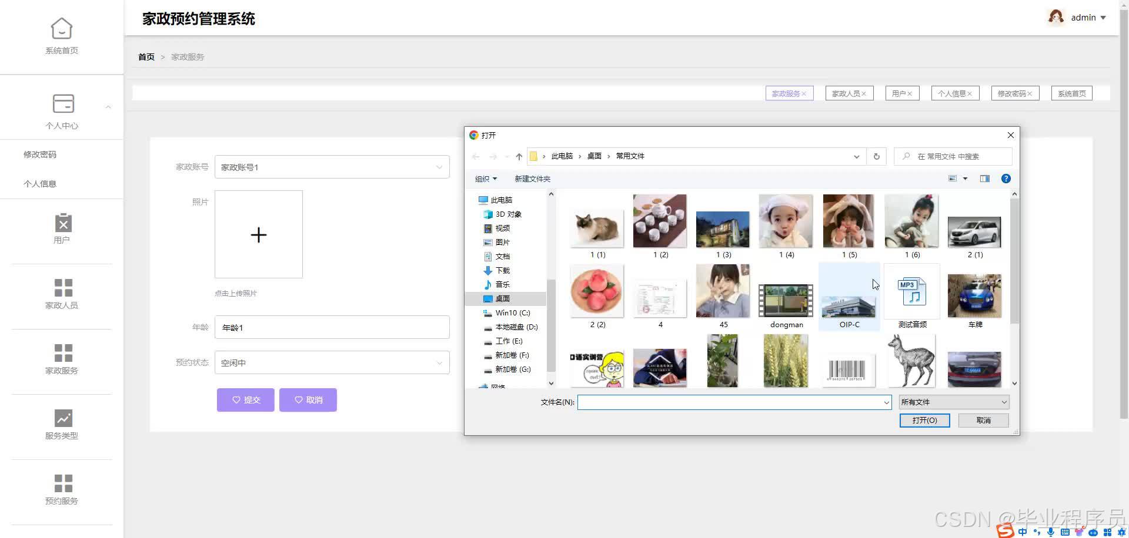Refresh the 常用文件 folder listing

876,156
